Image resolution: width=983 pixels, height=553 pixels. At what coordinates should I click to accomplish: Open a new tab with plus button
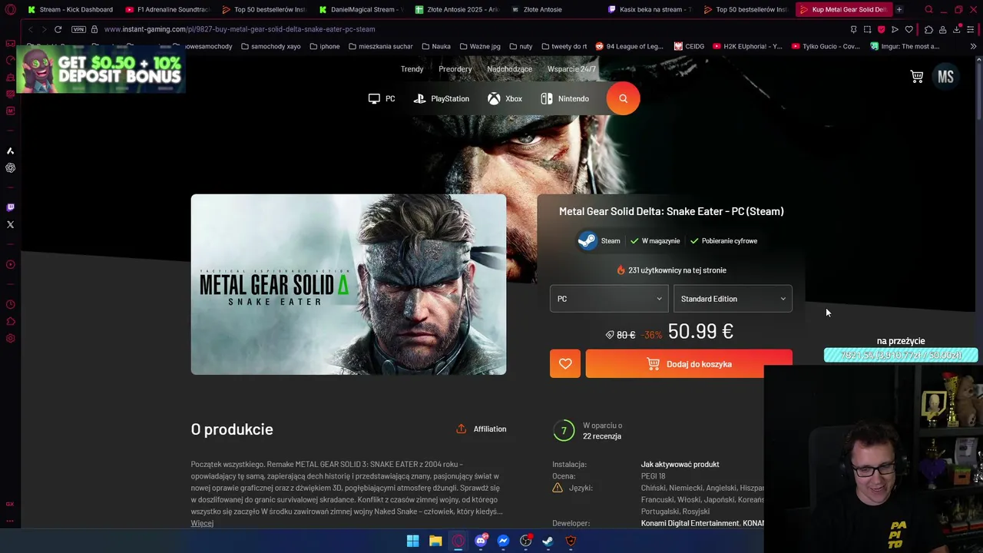click(899, 9)
